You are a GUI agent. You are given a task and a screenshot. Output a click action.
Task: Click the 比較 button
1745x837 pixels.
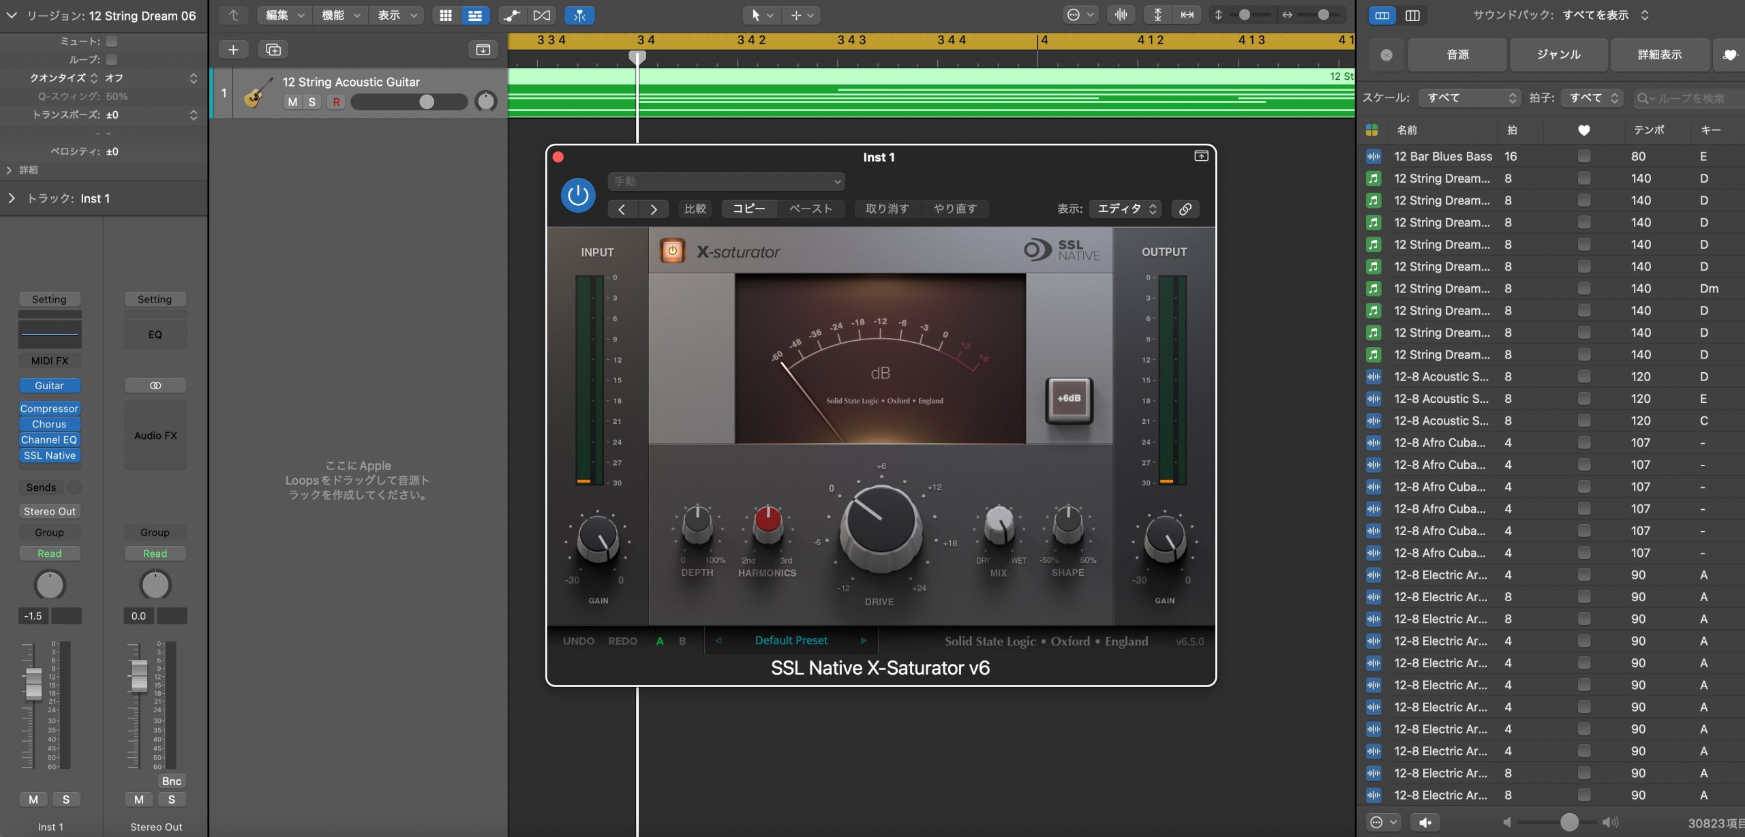click(x=695, y=209)
